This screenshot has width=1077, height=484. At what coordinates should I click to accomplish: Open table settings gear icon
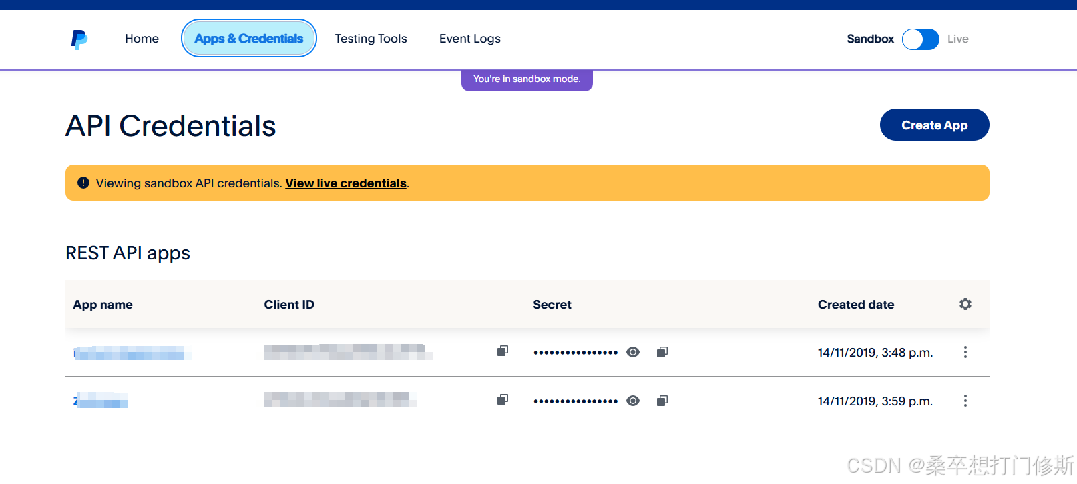click(x=965, y=304)
